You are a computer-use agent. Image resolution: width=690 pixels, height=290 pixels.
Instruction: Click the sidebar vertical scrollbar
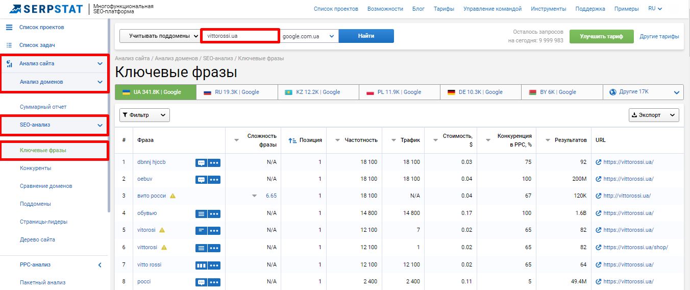pos(109,115)
